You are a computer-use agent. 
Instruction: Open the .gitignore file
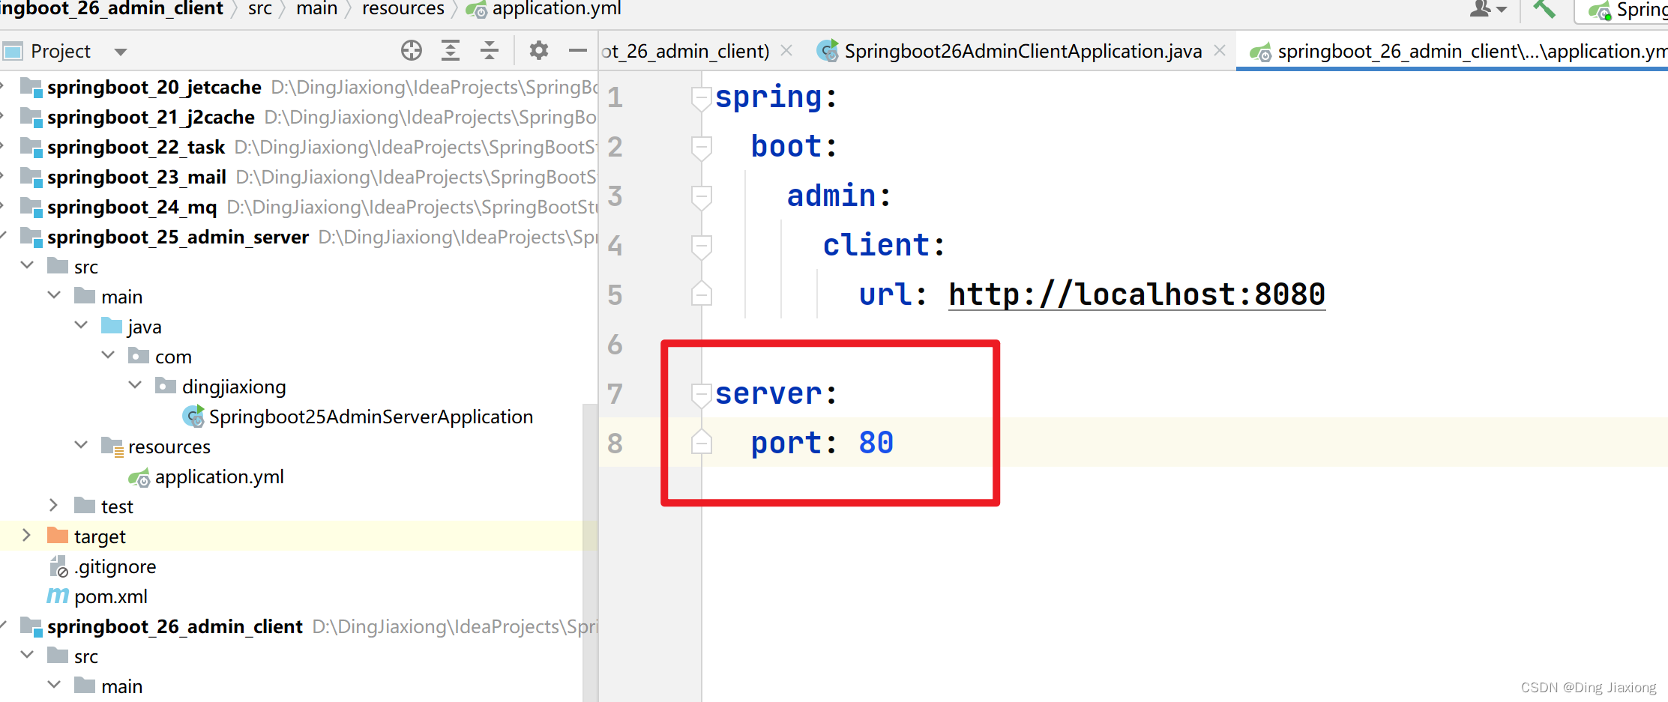point(115,566)
